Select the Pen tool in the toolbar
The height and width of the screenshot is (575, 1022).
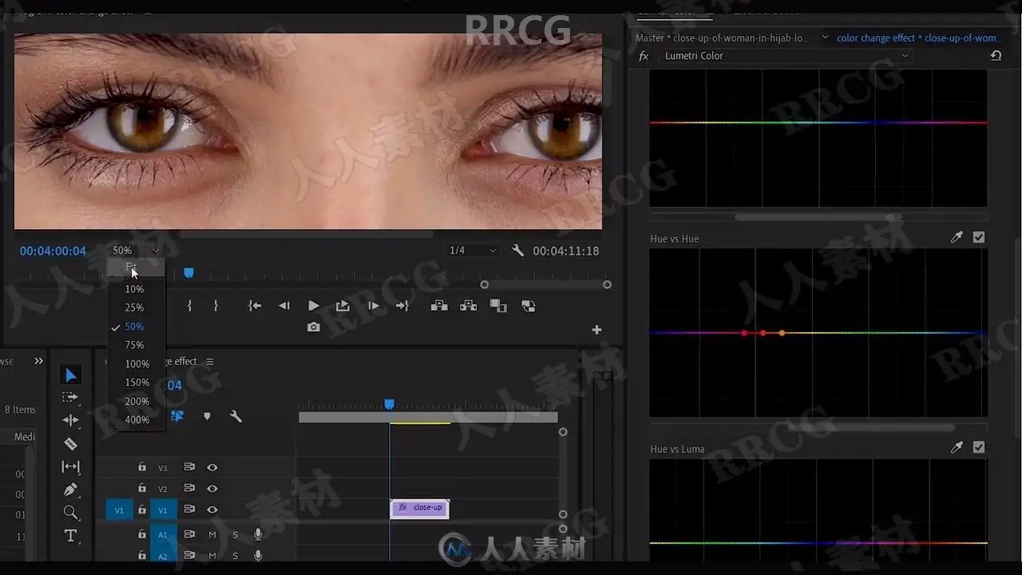(71, 489)
